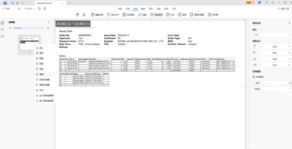Click the 添加文本 add text tool
This screenshot has width=292, height=149.
tap(113, 15)
